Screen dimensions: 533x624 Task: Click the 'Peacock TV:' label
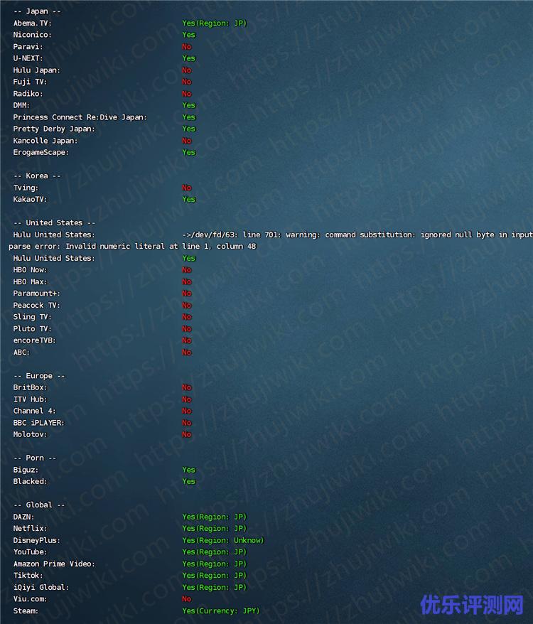point(37,305)
